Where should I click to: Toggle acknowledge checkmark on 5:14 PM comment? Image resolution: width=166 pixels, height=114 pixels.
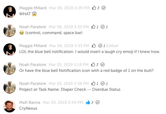(x=103, y=64)
